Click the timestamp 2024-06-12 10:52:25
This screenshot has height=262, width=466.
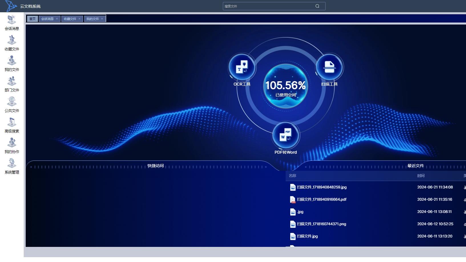[x=435, y=224]
